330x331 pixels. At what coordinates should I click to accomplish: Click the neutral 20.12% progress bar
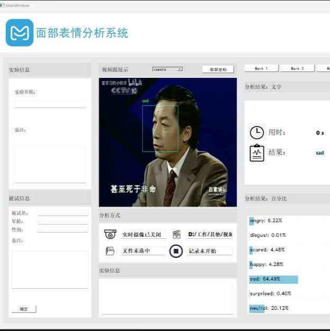coord(257,308)
